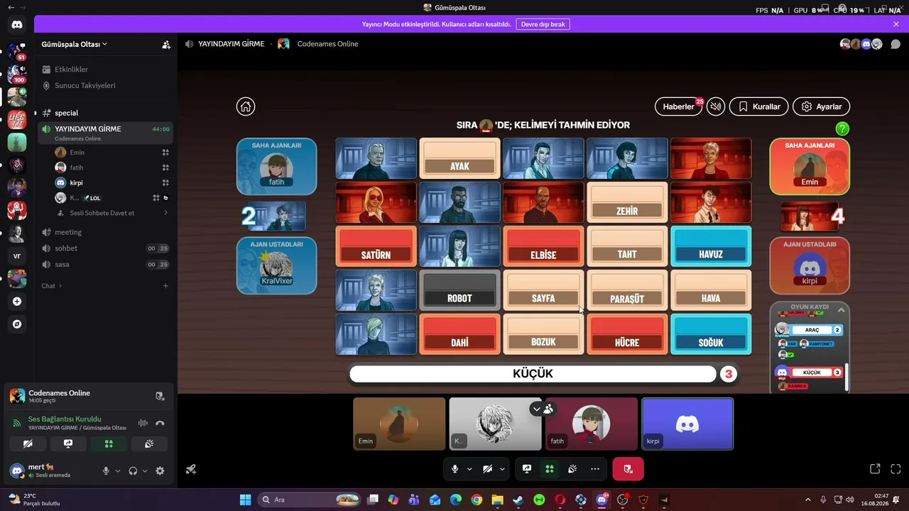Open mic options arrow in call bar

click(469, 469)
